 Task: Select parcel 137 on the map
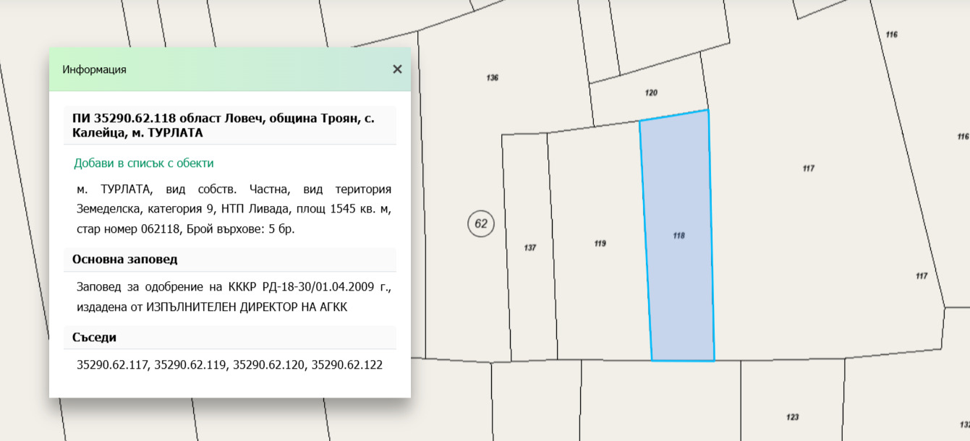coord(530,248)
